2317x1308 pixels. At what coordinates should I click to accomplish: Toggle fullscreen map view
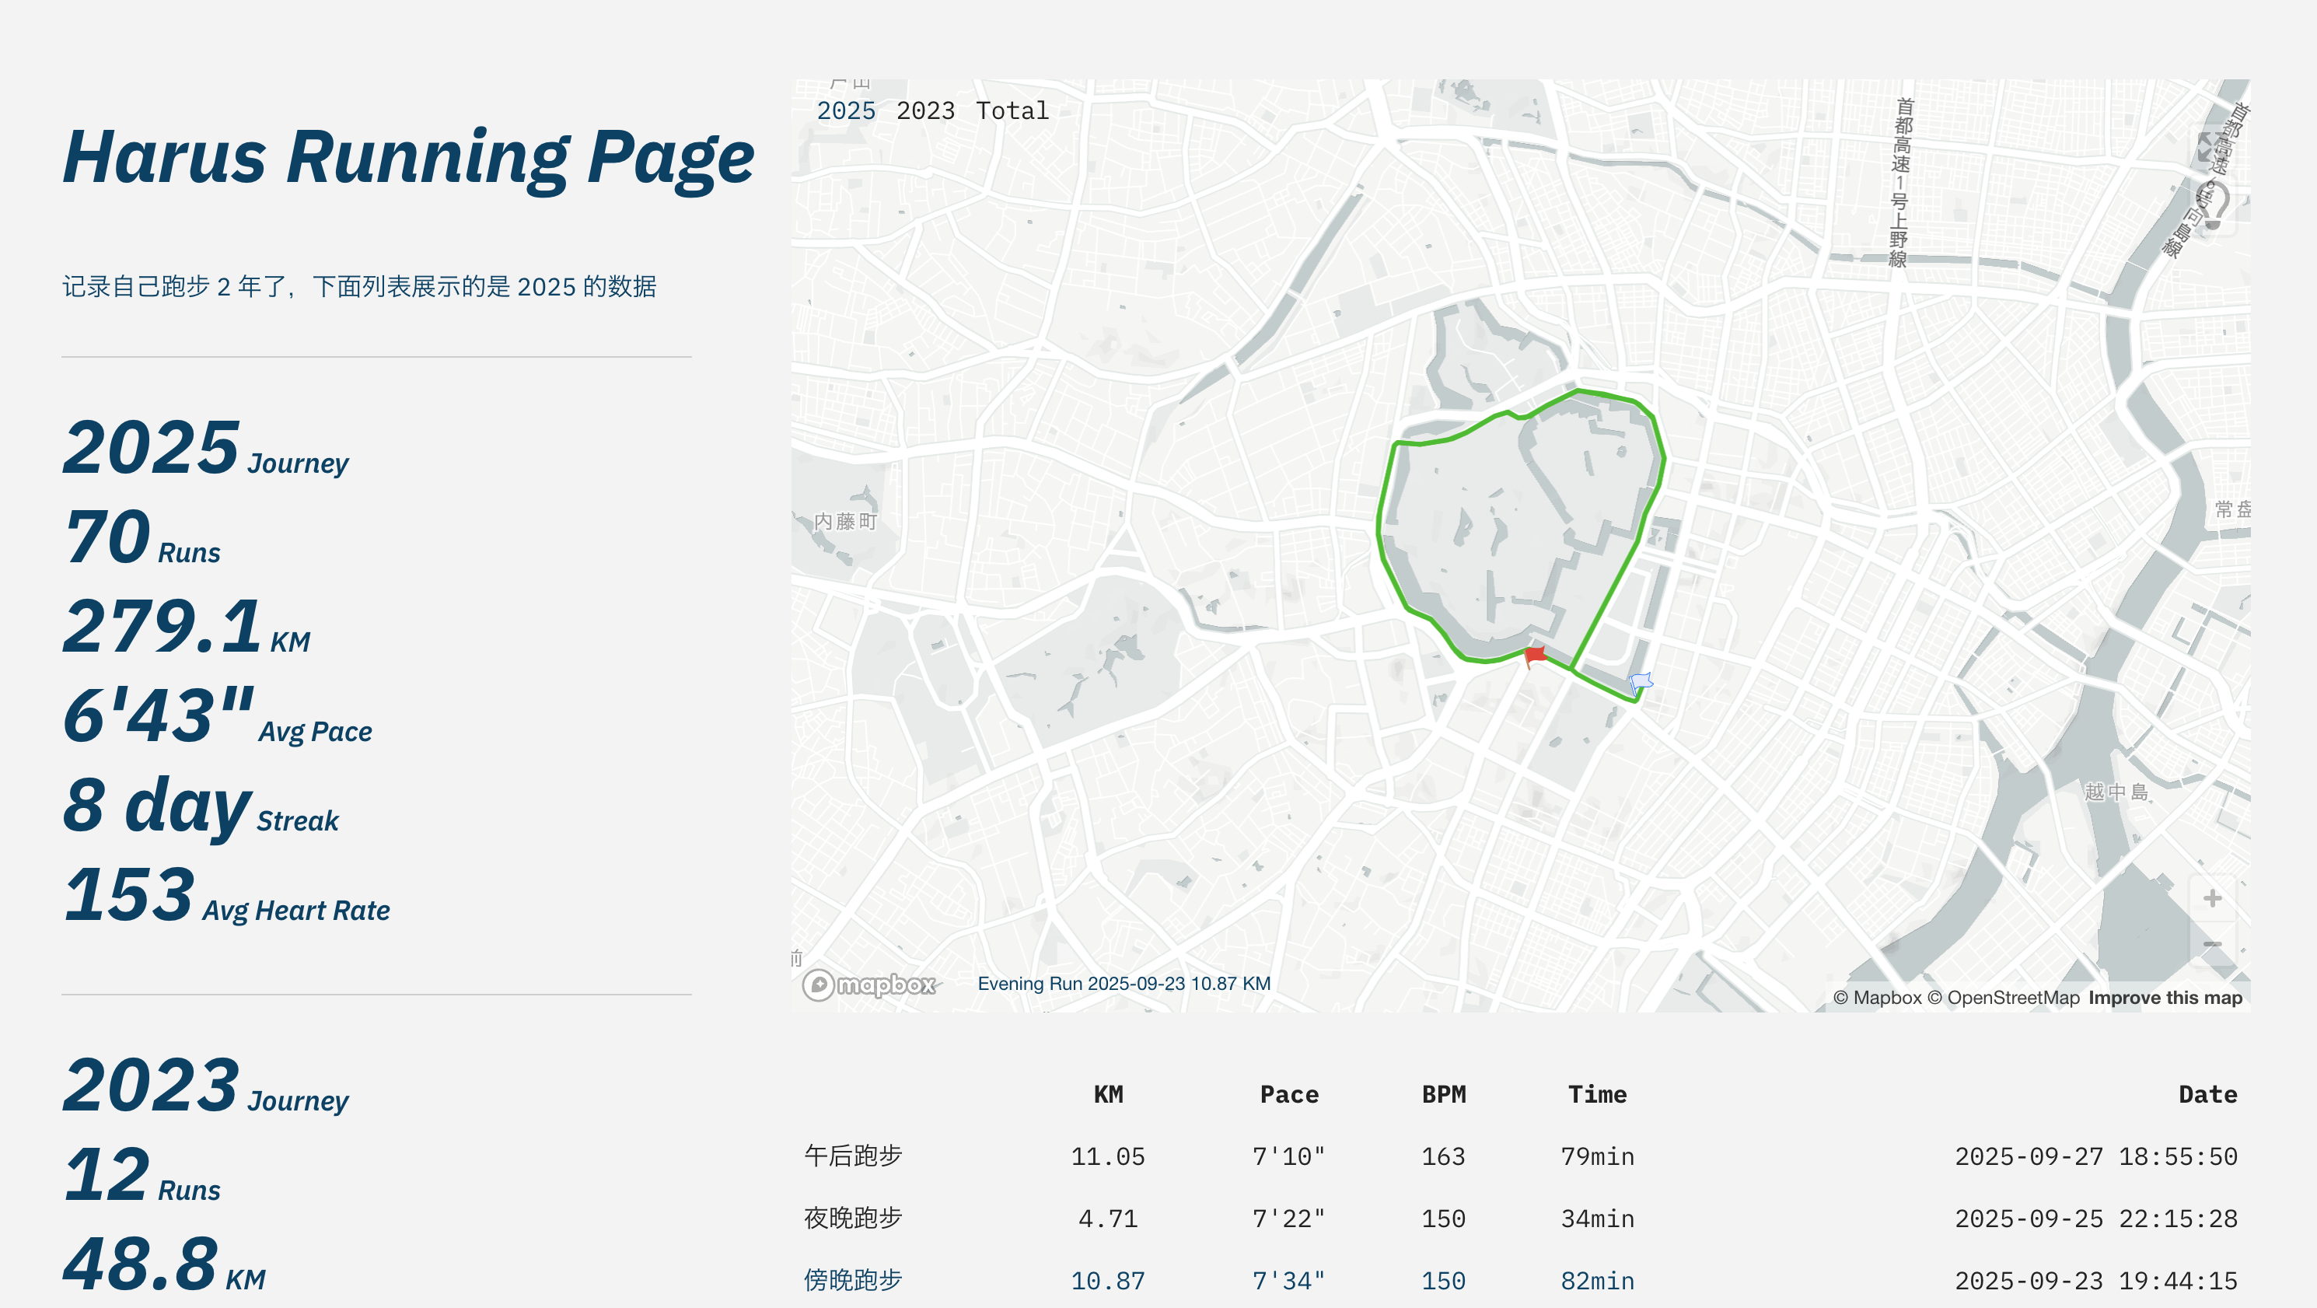coord(2212,145)
